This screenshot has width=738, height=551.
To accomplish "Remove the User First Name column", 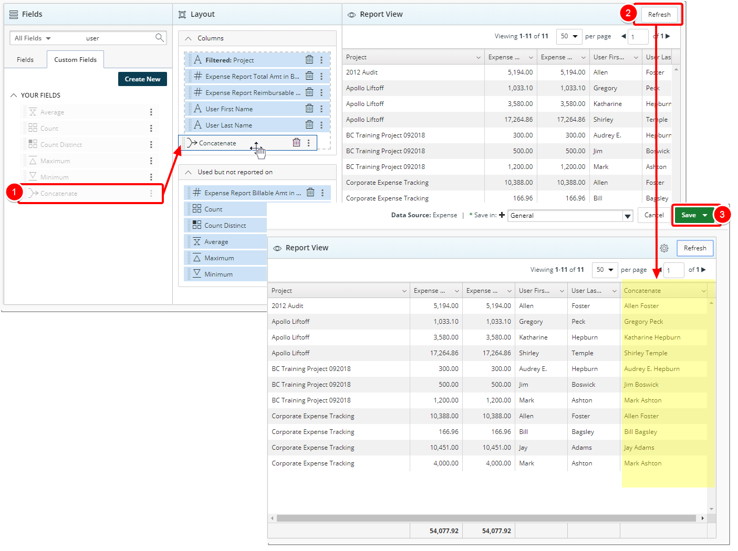I will (x=309, y=109).
